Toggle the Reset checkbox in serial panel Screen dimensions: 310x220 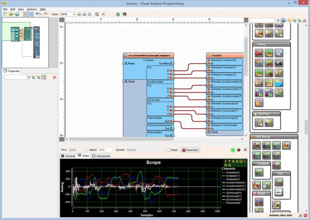coord(169,150)
